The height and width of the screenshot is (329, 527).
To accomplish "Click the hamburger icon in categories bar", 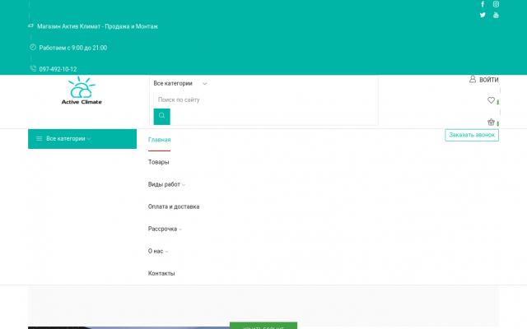I will point(40,139).
